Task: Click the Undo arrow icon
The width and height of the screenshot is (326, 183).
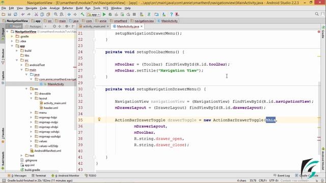Action: point(23,14)
